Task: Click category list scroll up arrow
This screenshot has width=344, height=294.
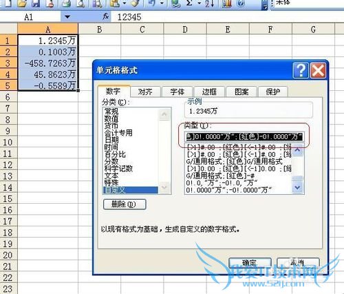Action: pos(164,114)
